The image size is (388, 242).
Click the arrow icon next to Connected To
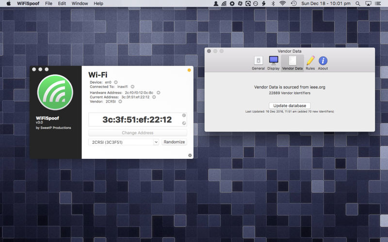(x=132, y=87)
